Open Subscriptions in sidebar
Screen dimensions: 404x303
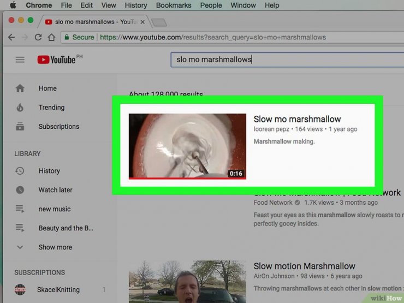tap(58, 127)
